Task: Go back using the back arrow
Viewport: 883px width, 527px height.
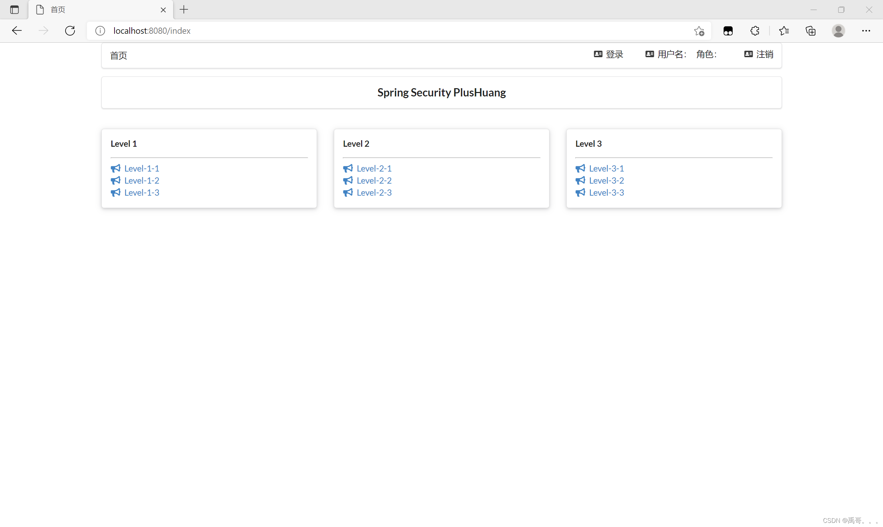Action: pos(17,31)
